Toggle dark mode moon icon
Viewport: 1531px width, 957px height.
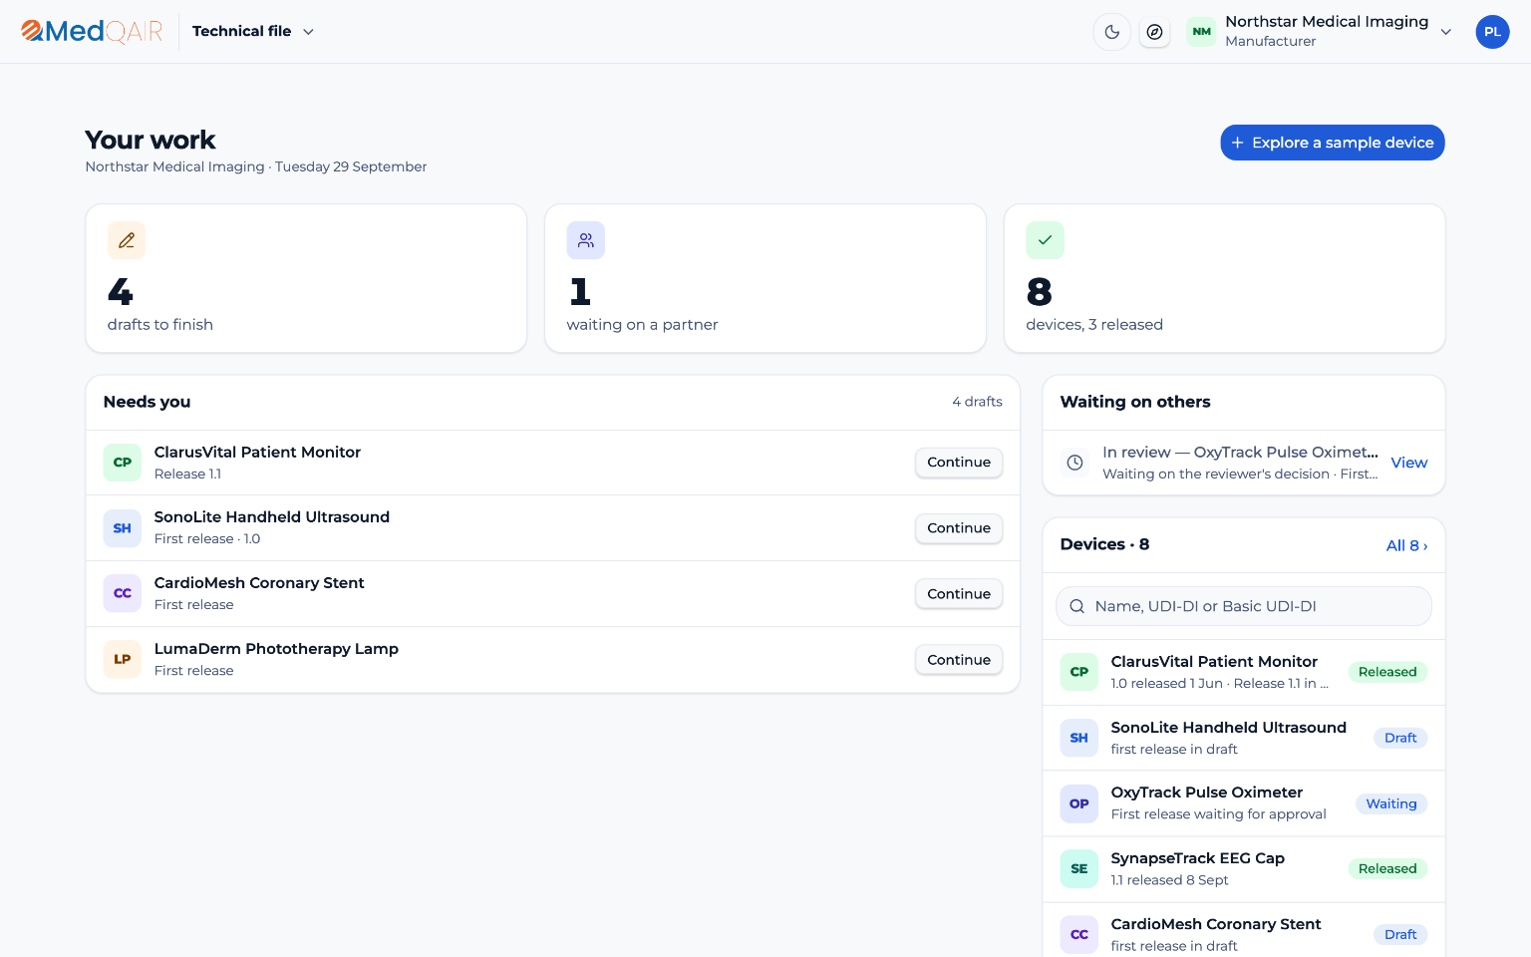point(1112,32)
